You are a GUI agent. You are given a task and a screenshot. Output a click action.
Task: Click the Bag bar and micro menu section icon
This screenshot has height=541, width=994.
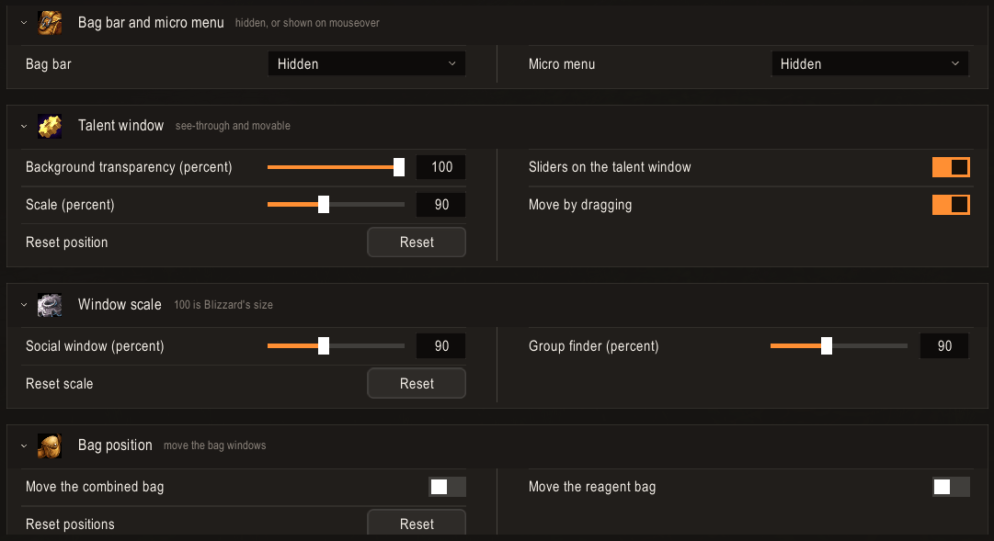[x=50, y=23]
